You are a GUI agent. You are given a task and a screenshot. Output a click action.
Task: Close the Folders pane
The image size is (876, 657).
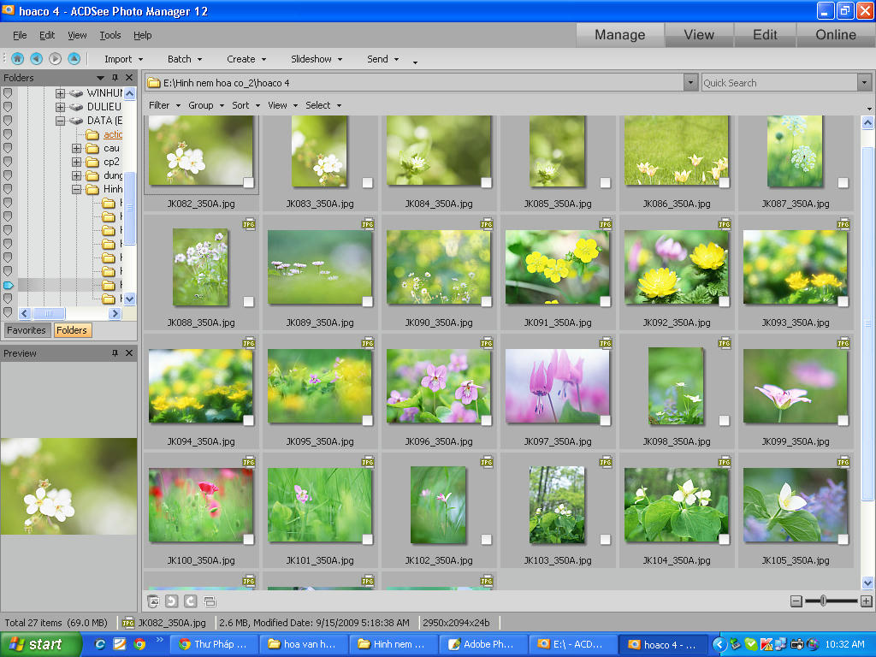pos(129,78)
